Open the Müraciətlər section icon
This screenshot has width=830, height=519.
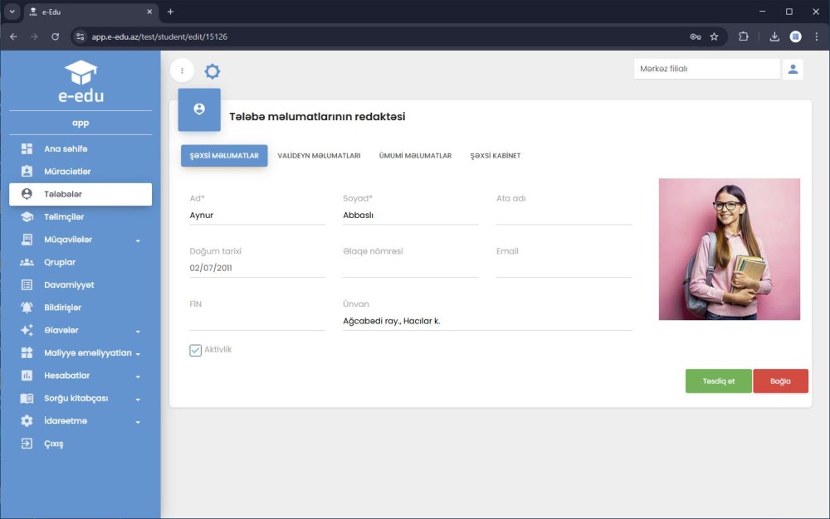click(x=29, y=172)
